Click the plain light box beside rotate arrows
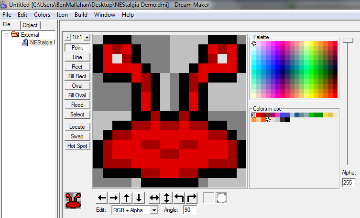The height and width of the screenshot is (218, 360). coord(208,198)
